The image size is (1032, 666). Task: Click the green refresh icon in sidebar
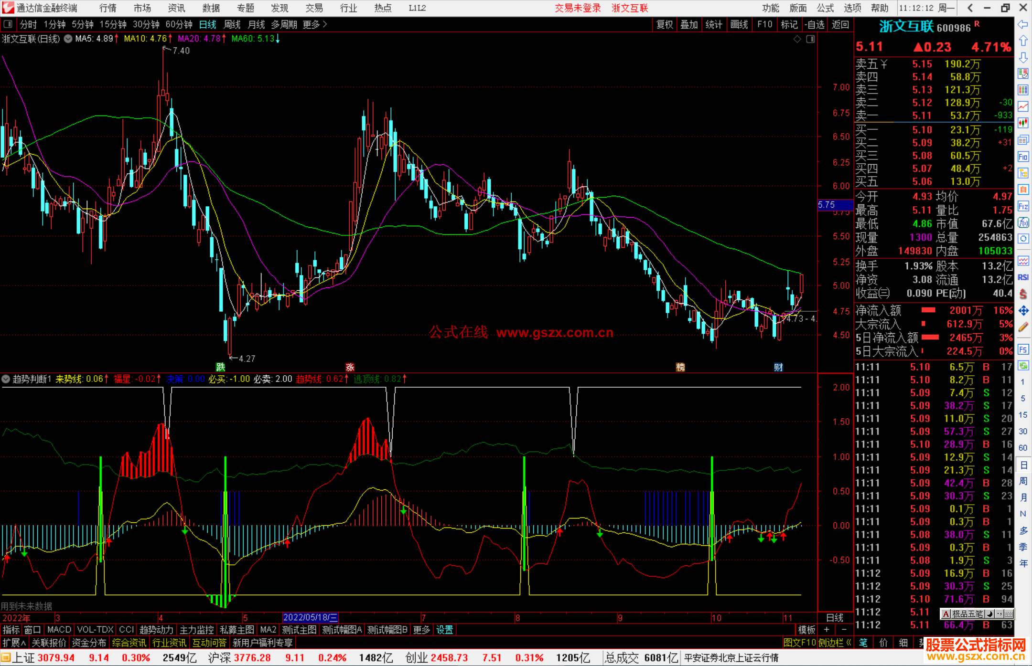coord(1023,366)
